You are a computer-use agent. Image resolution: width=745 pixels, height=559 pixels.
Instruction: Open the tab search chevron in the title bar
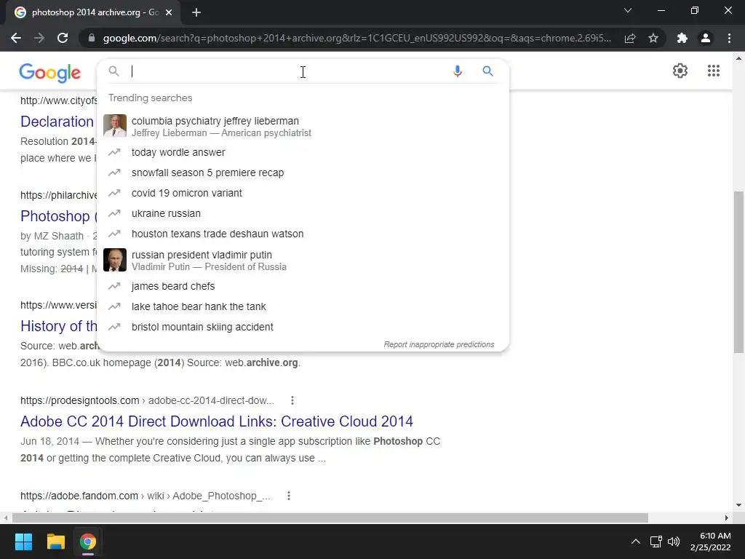coord(628,10)
